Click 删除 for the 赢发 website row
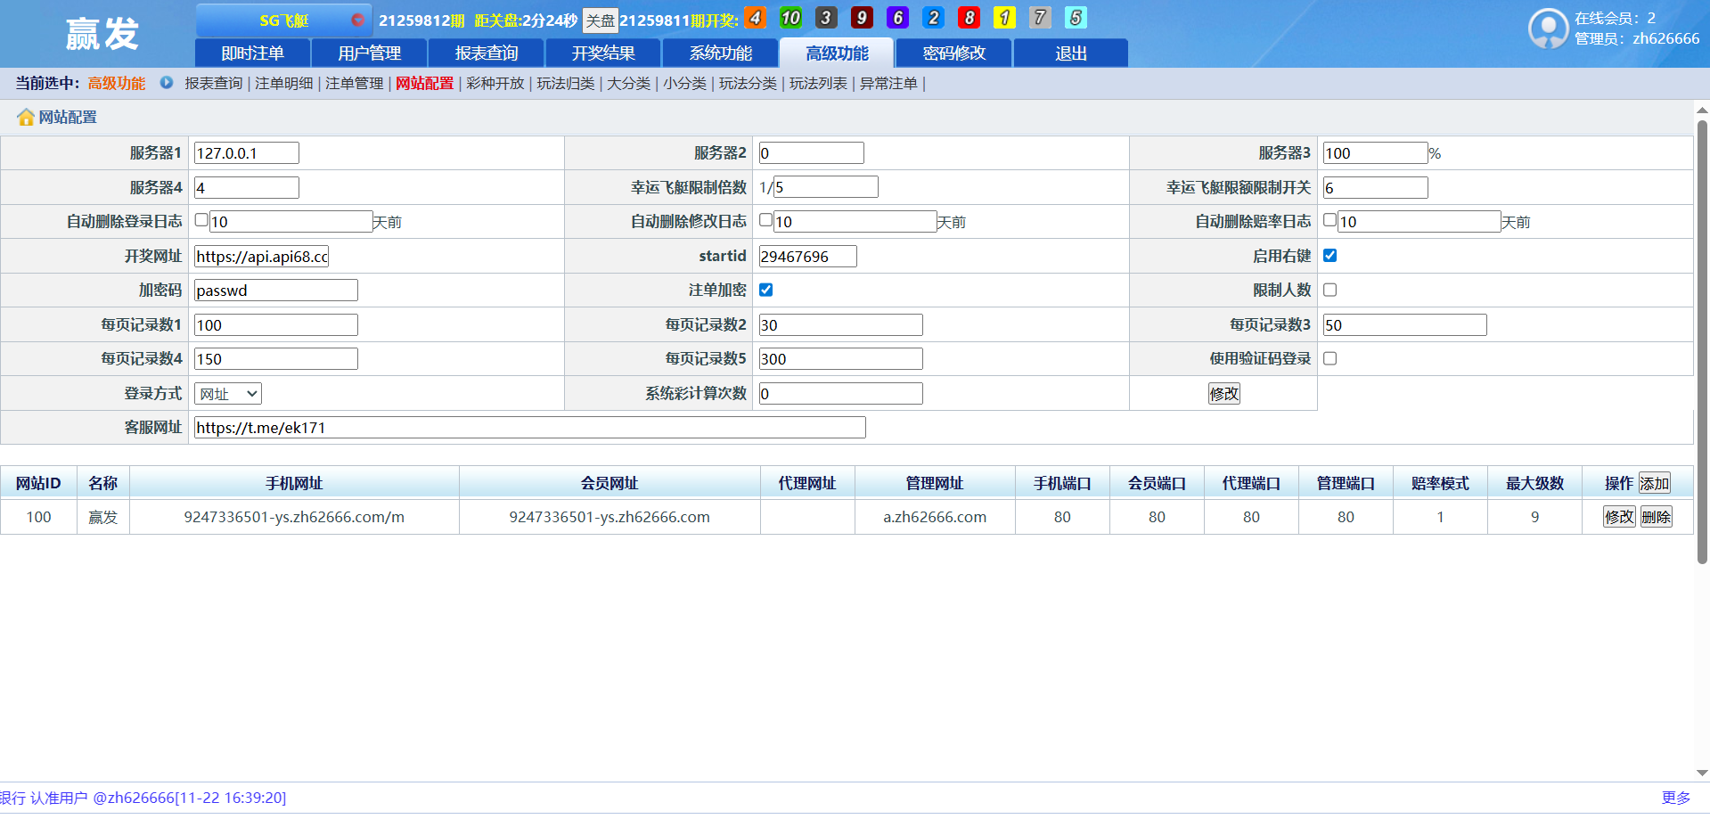Screen dimensions: 1710x819 click(1656, 517)
